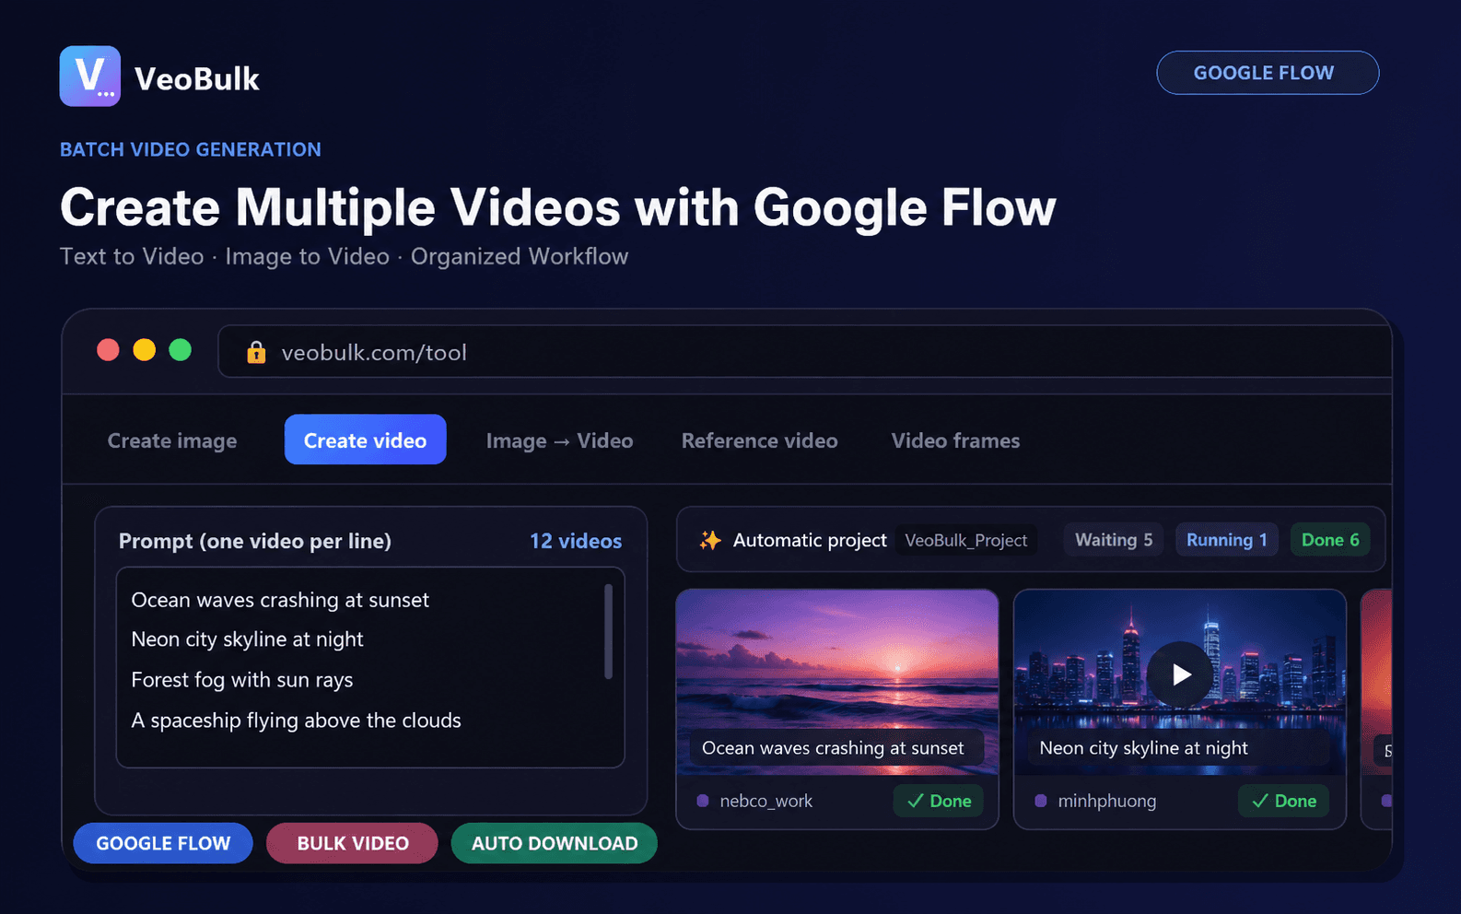
Task: Click the yellow window dot
Action: click(145, 350)
